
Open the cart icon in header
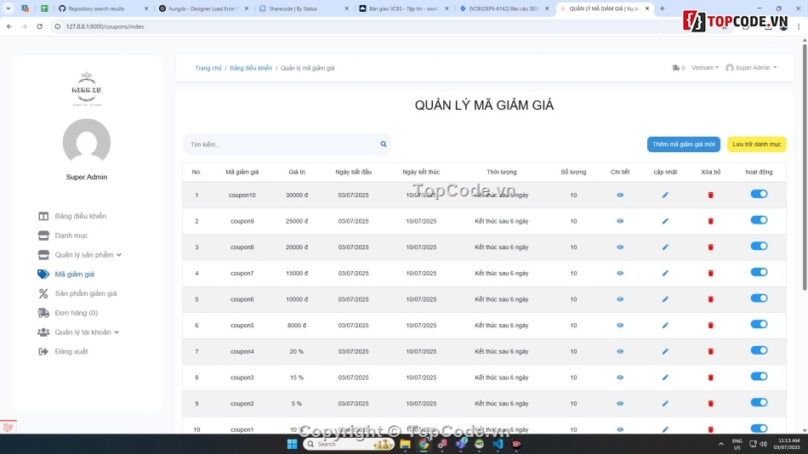(x=676, y=68)
